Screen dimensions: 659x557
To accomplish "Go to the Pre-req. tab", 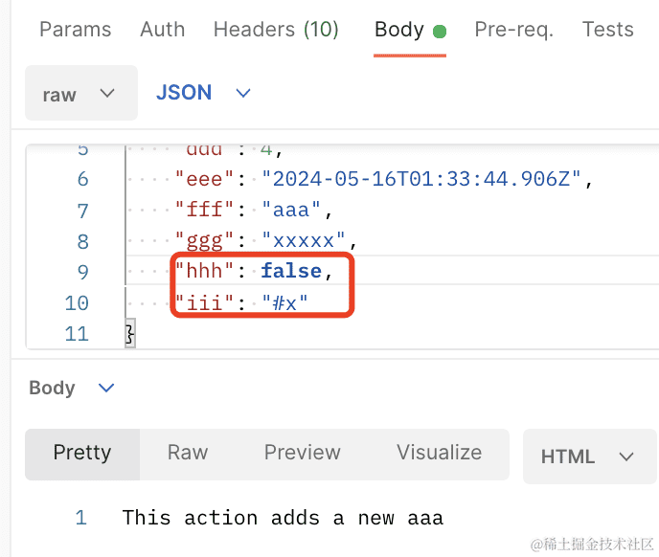I will tap(513, 30).
